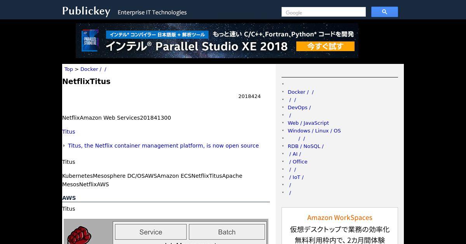Go to Top breadcrumb link
The image size is (466, 244).
pyautogui.click(x=69, y=69)
